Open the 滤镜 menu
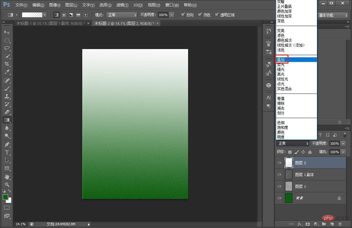The image size is (352, 228). pos(122,5)
